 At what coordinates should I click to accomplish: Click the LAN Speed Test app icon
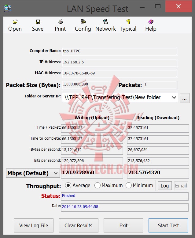[x=8, y=8]
